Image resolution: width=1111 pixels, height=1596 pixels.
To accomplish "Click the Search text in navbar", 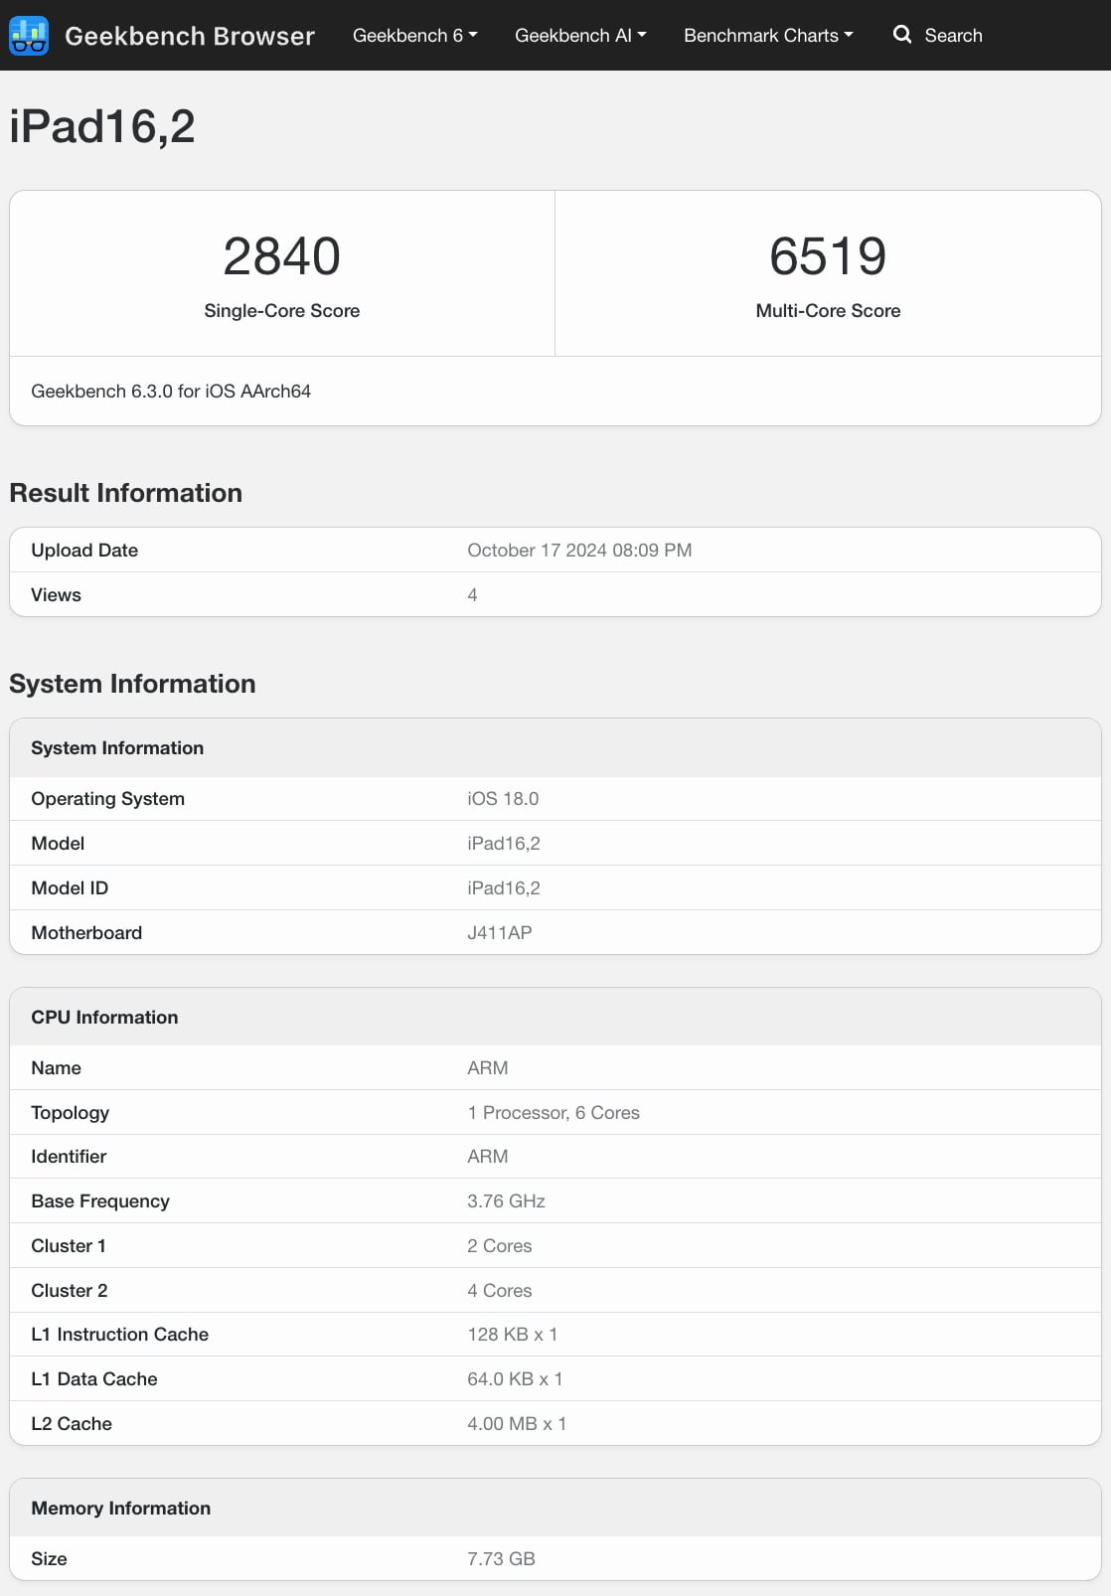I will (953, 36).
